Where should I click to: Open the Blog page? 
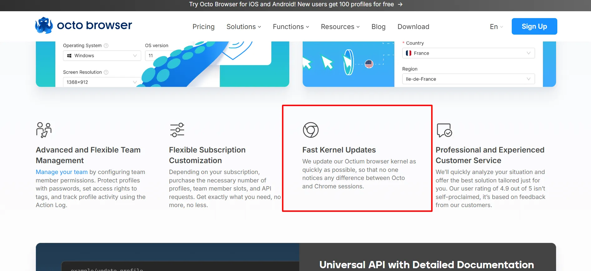coord(379,27)
